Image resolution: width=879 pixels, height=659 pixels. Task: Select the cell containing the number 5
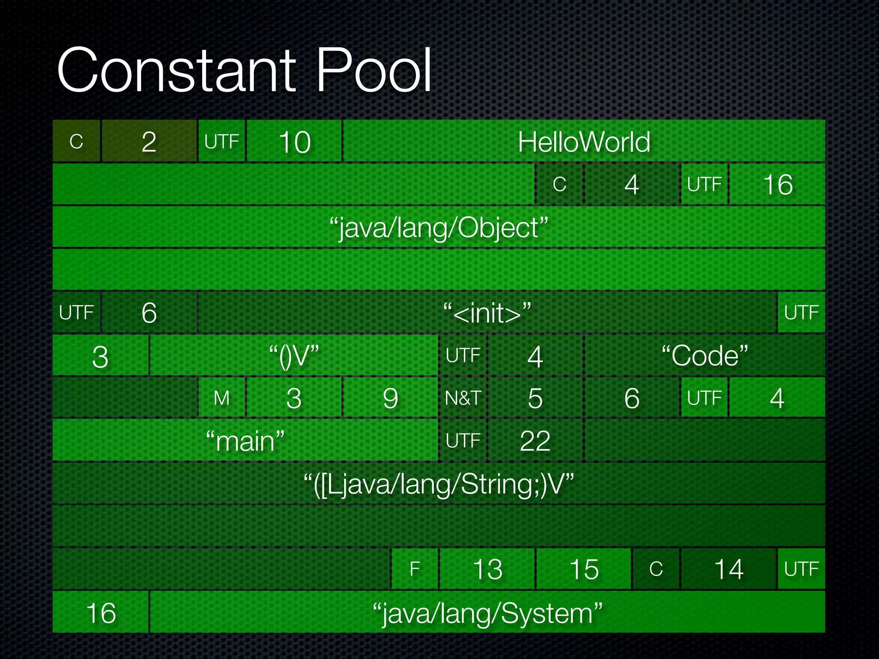[535, 398]
